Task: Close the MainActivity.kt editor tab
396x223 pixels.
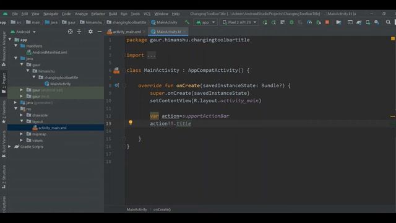Action: coord(184,32)
